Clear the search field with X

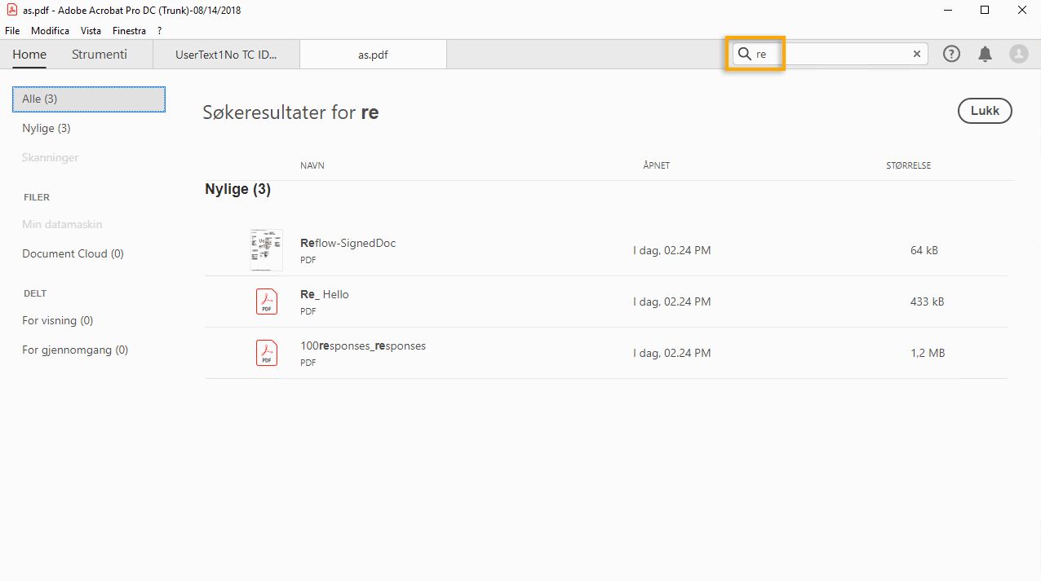click(x=917, y=54)
